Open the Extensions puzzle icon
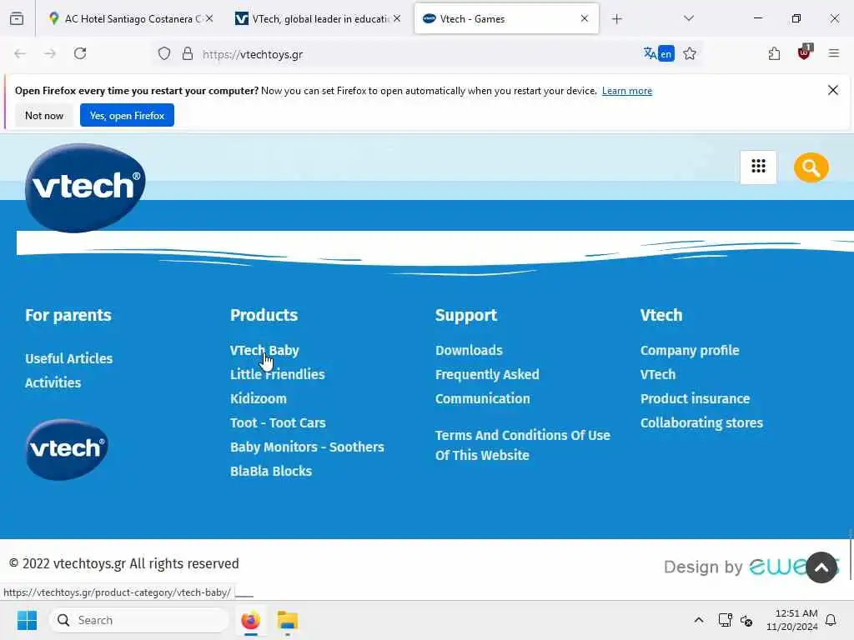Screen dimensions: 854x640 click(x=774, y=53)
